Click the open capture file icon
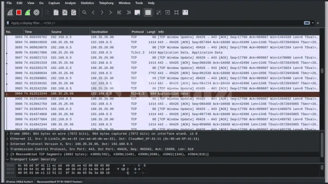 (47, 13)
